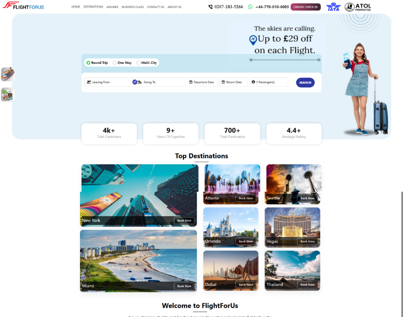This screenshot has width=403, height=317.
Task: Click the phone icon beside 0207-183-5266
Action: pyautogui.click(x=210, y=7)
